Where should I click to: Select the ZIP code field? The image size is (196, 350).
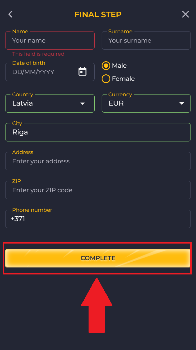98,190
